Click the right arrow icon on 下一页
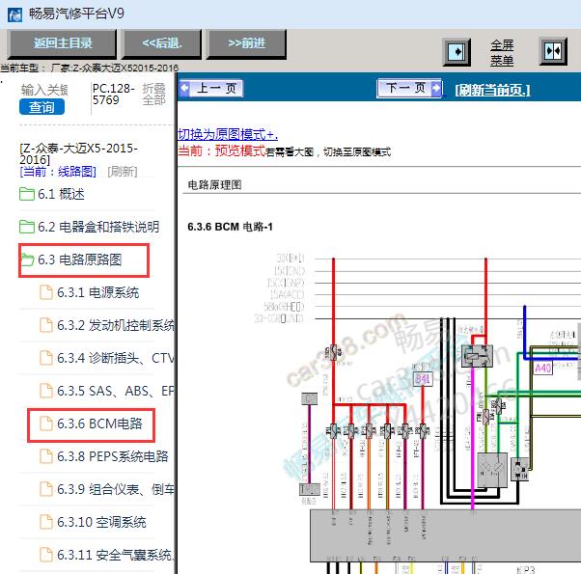Image resolution: width=581 pixels, height=574 pixels. [x=437, y=88]
